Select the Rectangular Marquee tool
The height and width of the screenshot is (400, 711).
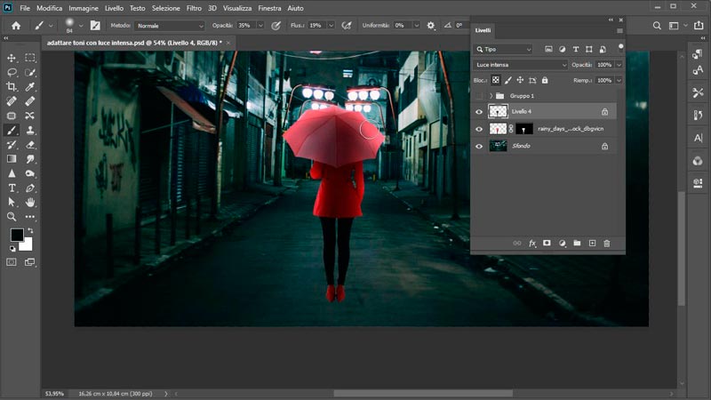click(x=30, y=58)
